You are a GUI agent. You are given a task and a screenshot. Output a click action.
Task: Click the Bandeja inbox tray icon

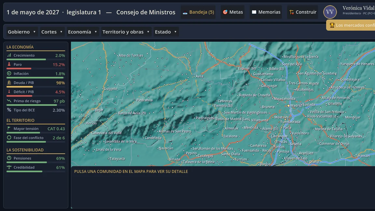tap(185, 12)
